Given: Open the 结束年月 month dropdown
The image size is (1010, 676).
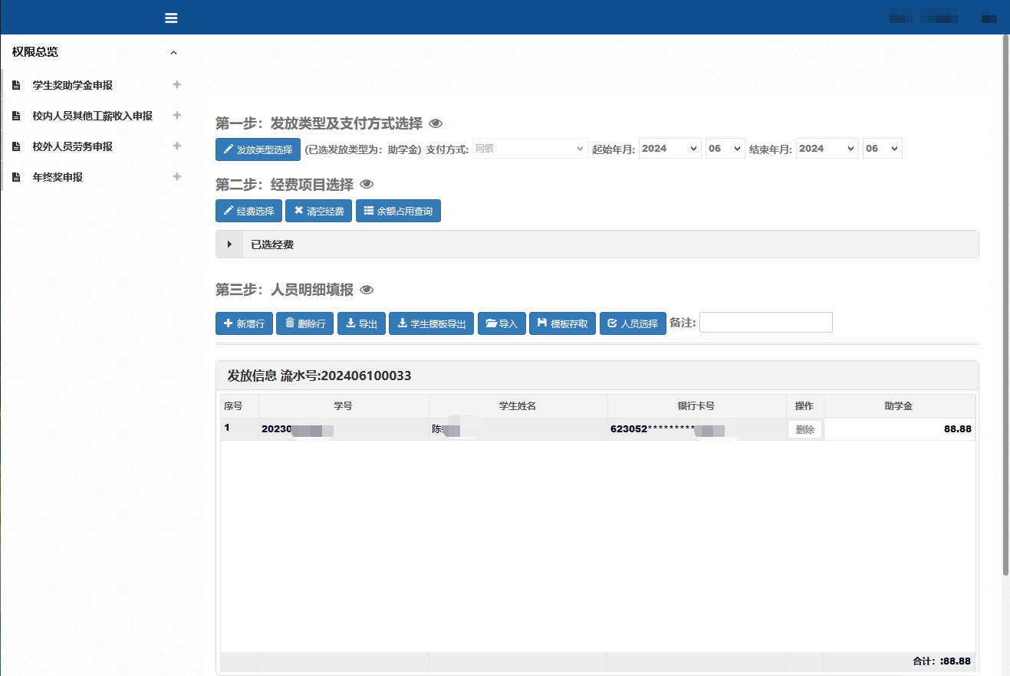Looking at the screenshot, I should 883,149.
